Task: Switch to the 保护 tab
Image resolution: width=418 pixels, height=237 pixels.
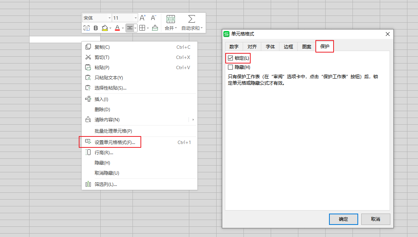Action: [x=325, y=46]
